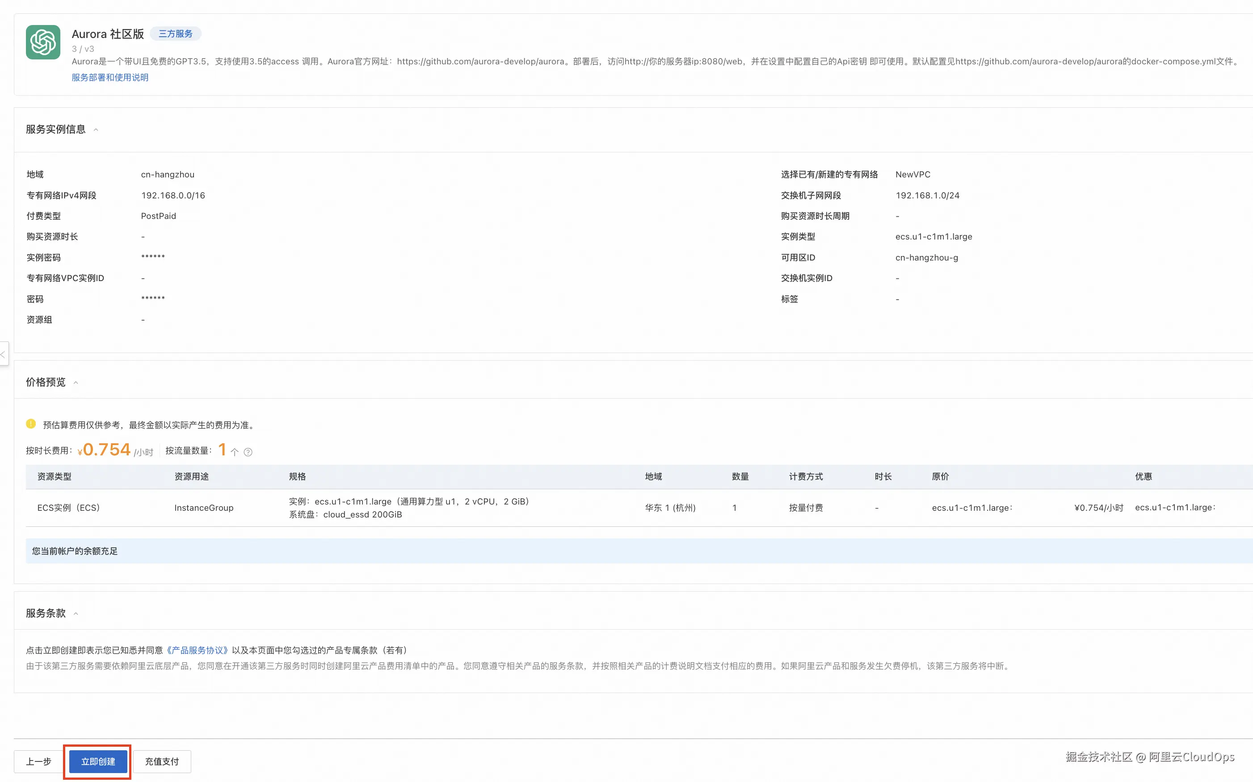Click the 三方服务 tag badge
1253x782 pixels.
click(x=175, y=34)
